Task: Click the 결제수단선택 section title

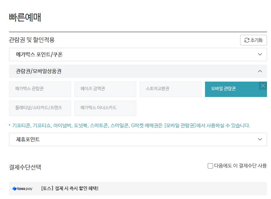Action: tap(25, 167)
